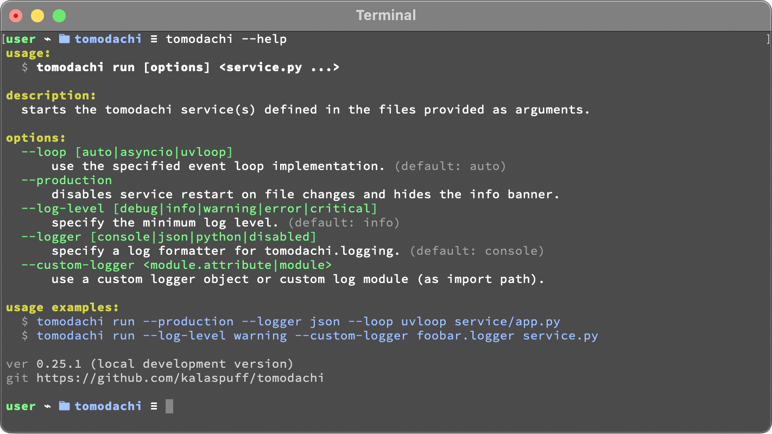Click the red close window button

[16, 16]
